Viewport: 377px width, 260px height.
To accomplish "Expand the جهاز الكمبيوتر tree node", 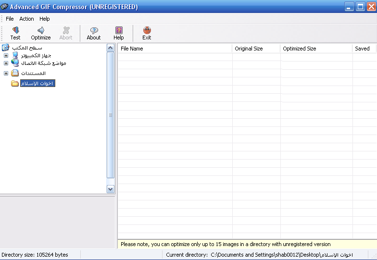I will pos(6,56).
